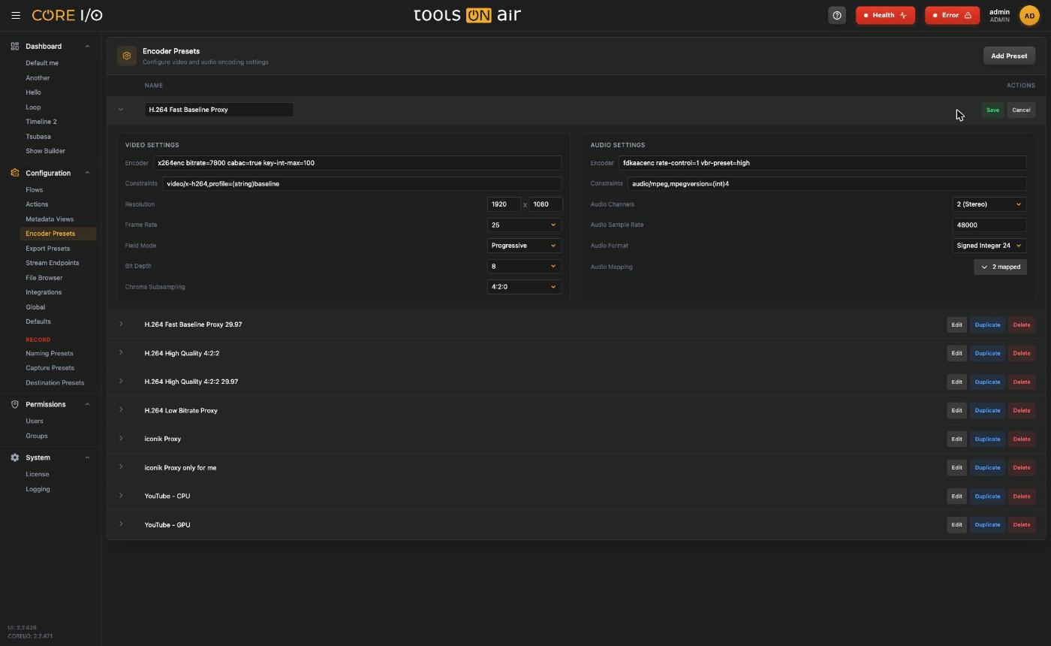Edit H.264 Fast Baseline Proxy 29.97
Screen dimensions: 1051x646
[956, 325]
